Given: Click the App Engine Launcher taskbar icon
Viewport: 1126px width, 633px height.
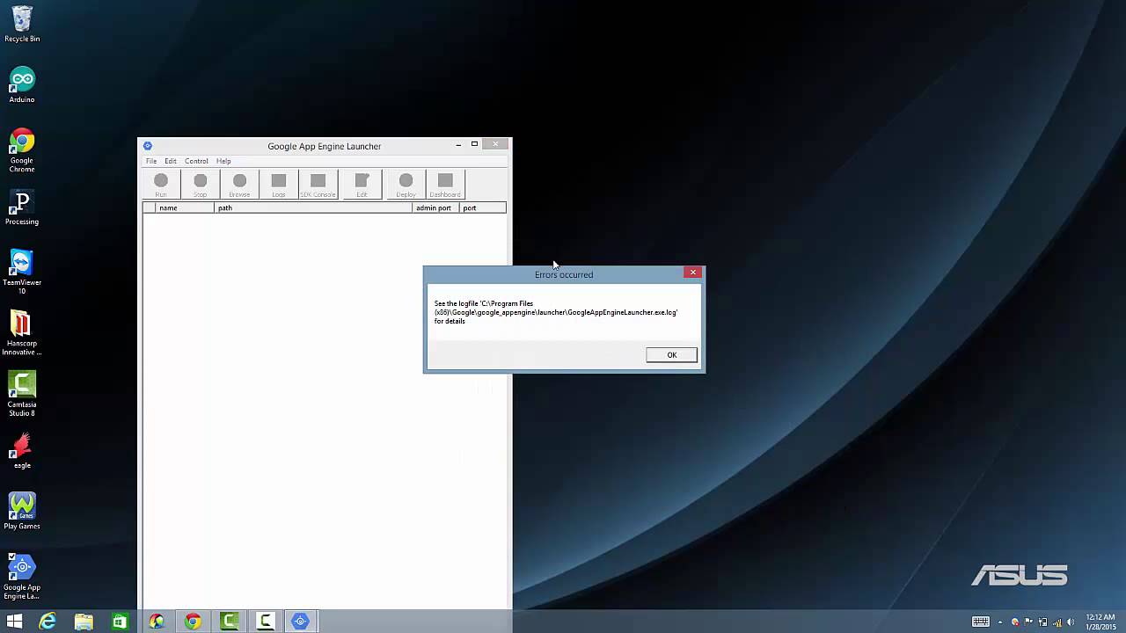Looking at the screenshot, I should [301, 622].
